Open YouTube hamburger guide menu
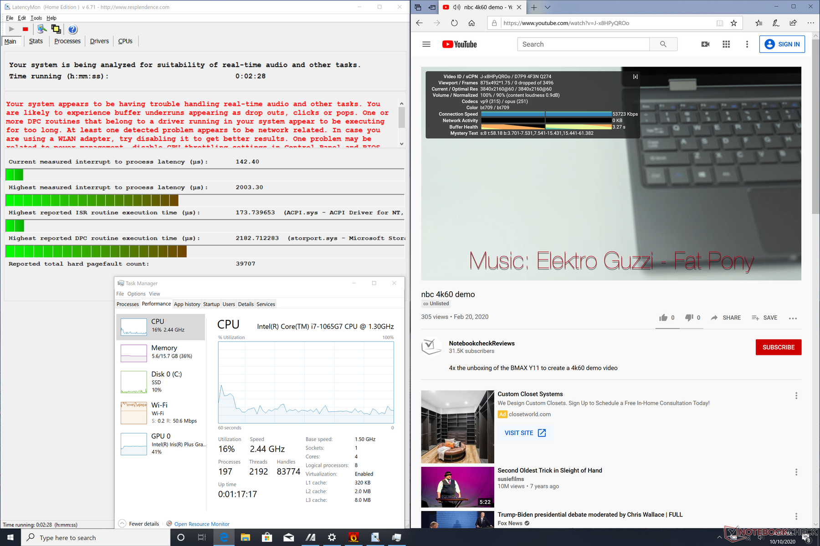This screenshot has width=820, height=546. [x=426, y=44]
